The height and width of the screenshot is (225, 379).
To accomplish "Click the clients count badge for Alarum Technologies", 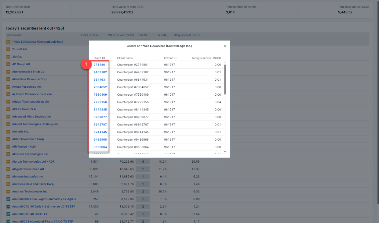I will [x=143, y=162].
